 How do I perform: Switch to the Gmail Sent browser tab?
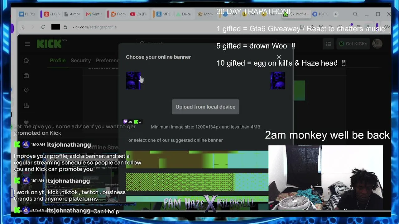point(94,14)
